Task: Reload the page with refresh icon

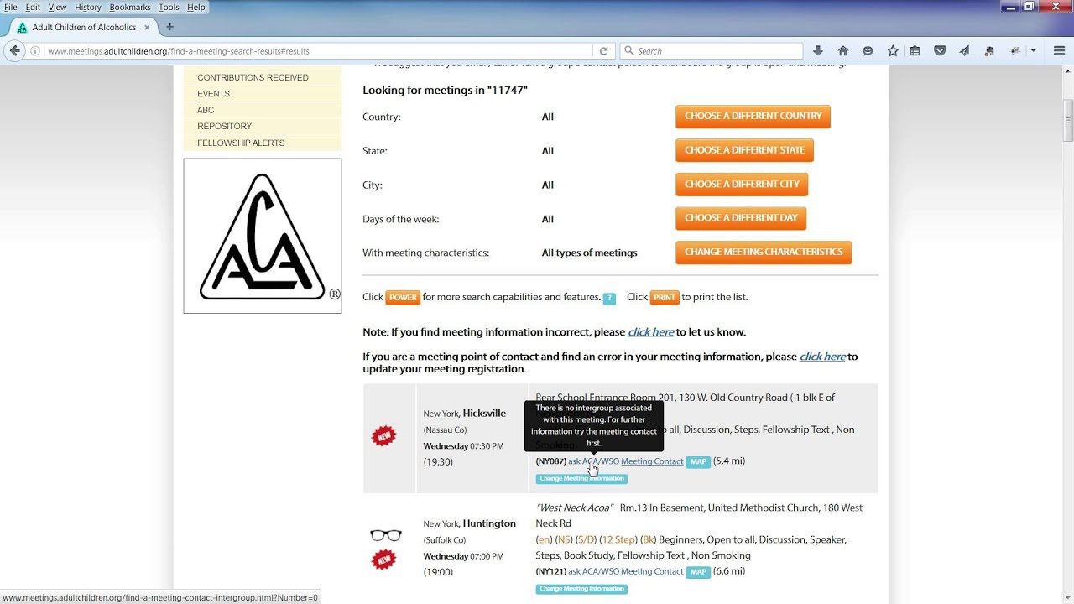Action: 603,51
